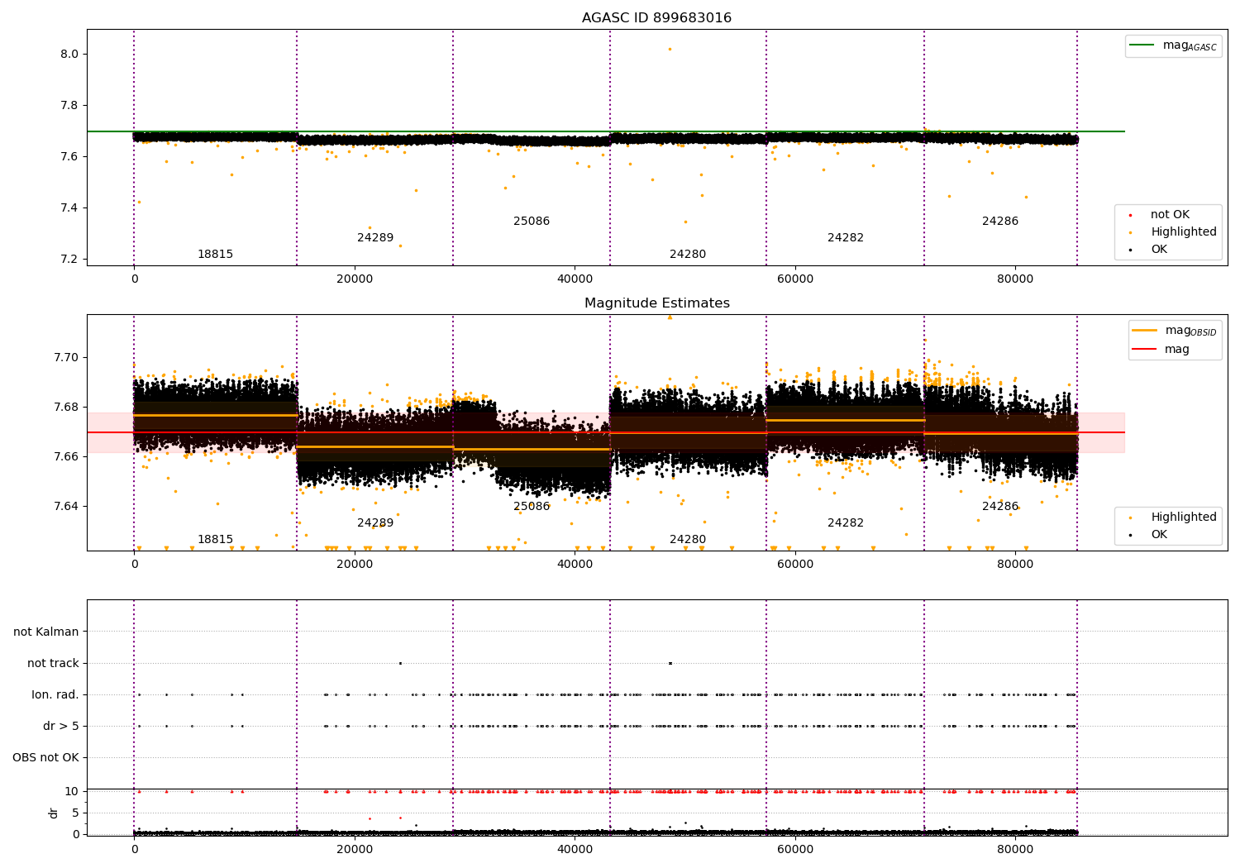1240x868 pixels.
Task: Click the 'dr > 5' row label
Action: [61, 727]
